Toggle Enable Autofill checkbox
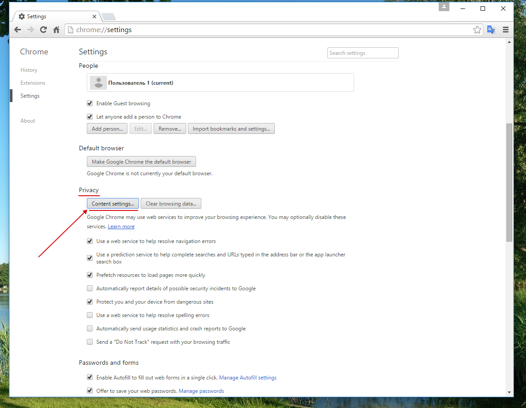526x408 pixels. (x=90, y=377)
